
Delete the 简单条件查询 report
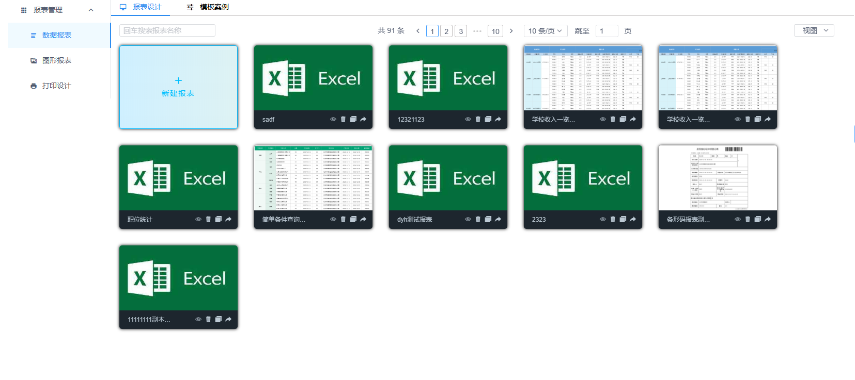click(343, 219)
